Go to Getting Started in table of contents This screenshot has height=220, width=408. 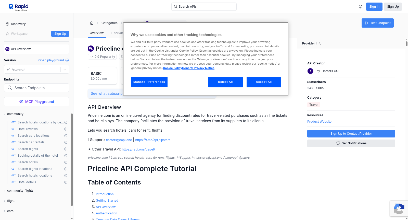coord(107,201)
